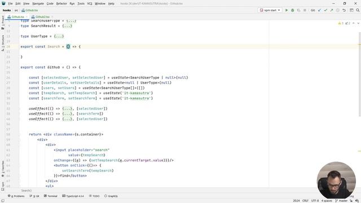Screen dimensions: 361x203
Task: Click the lock read-only status icon
Action: tap(351, 201)
